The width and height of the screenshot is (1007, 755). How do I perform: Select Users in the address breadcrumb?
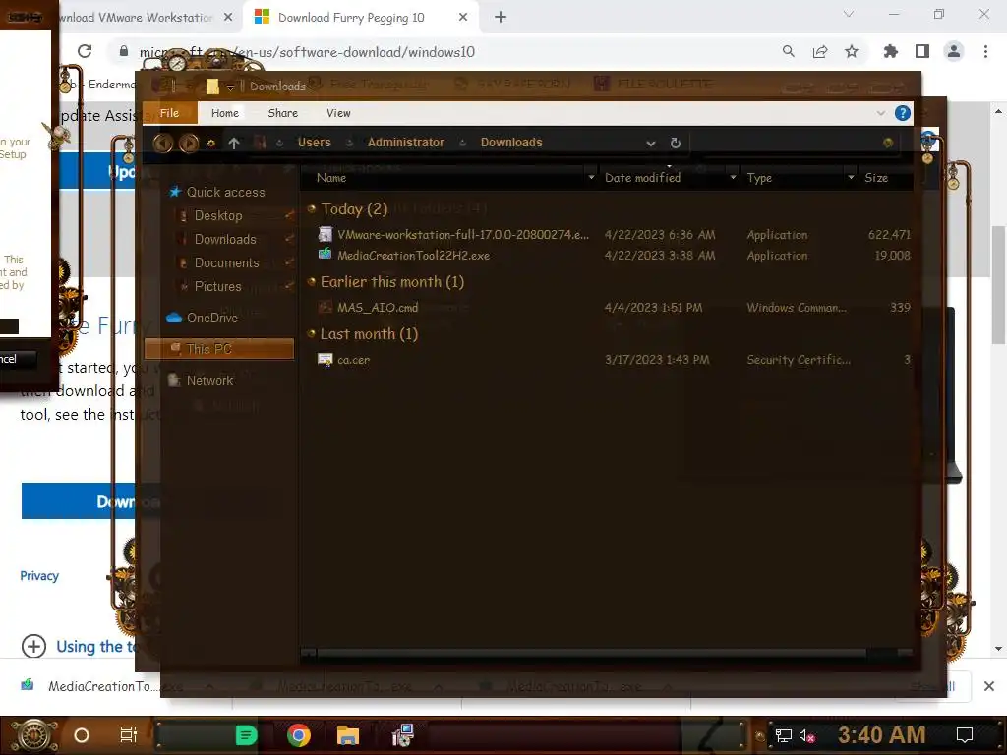(314, 143)
